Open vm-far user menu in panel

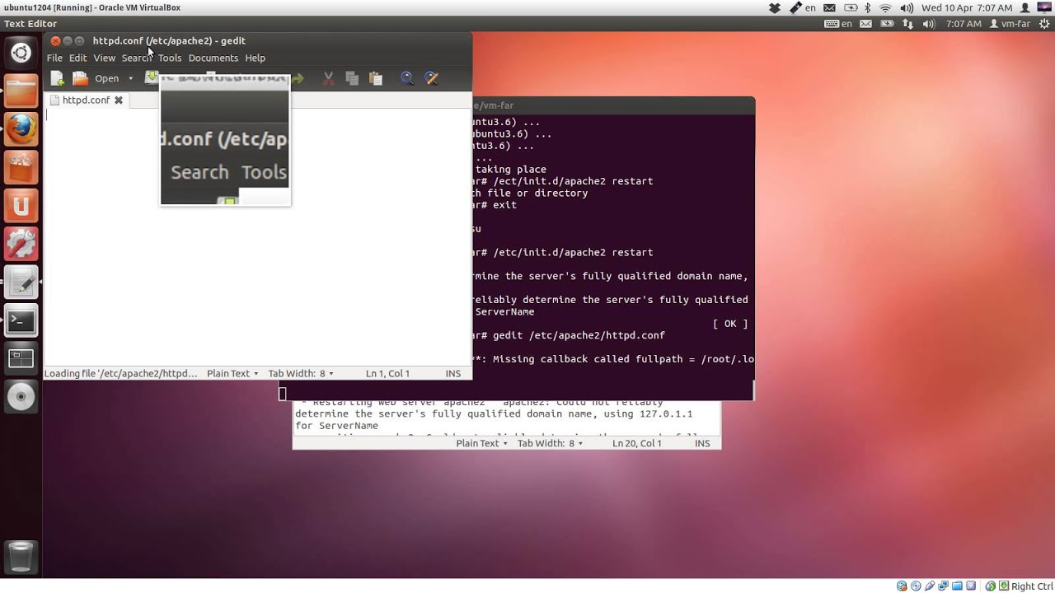[1010, 24]
